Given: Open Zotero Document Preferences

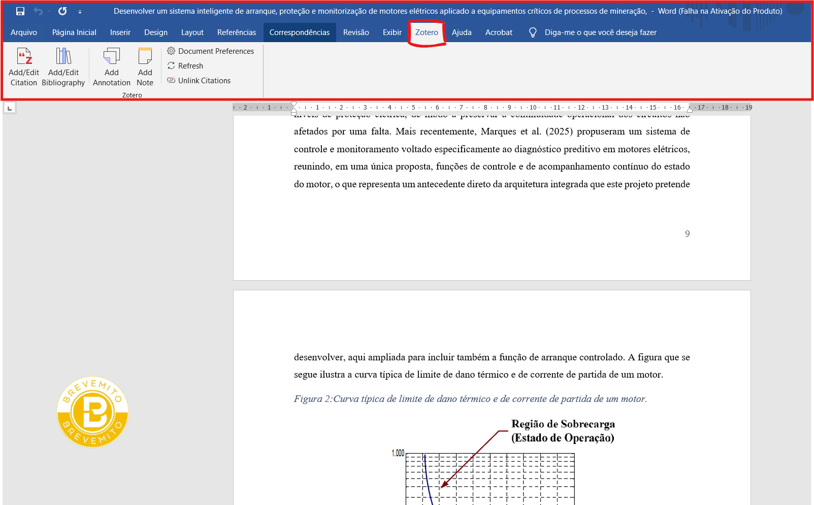Looking at the screenshot, I should coord(210,51).
